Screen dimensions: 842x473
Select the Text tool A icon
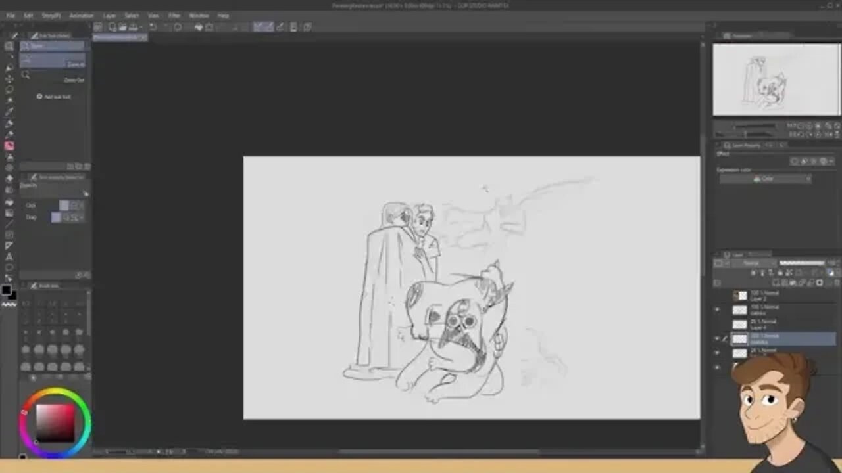point(9,257)
